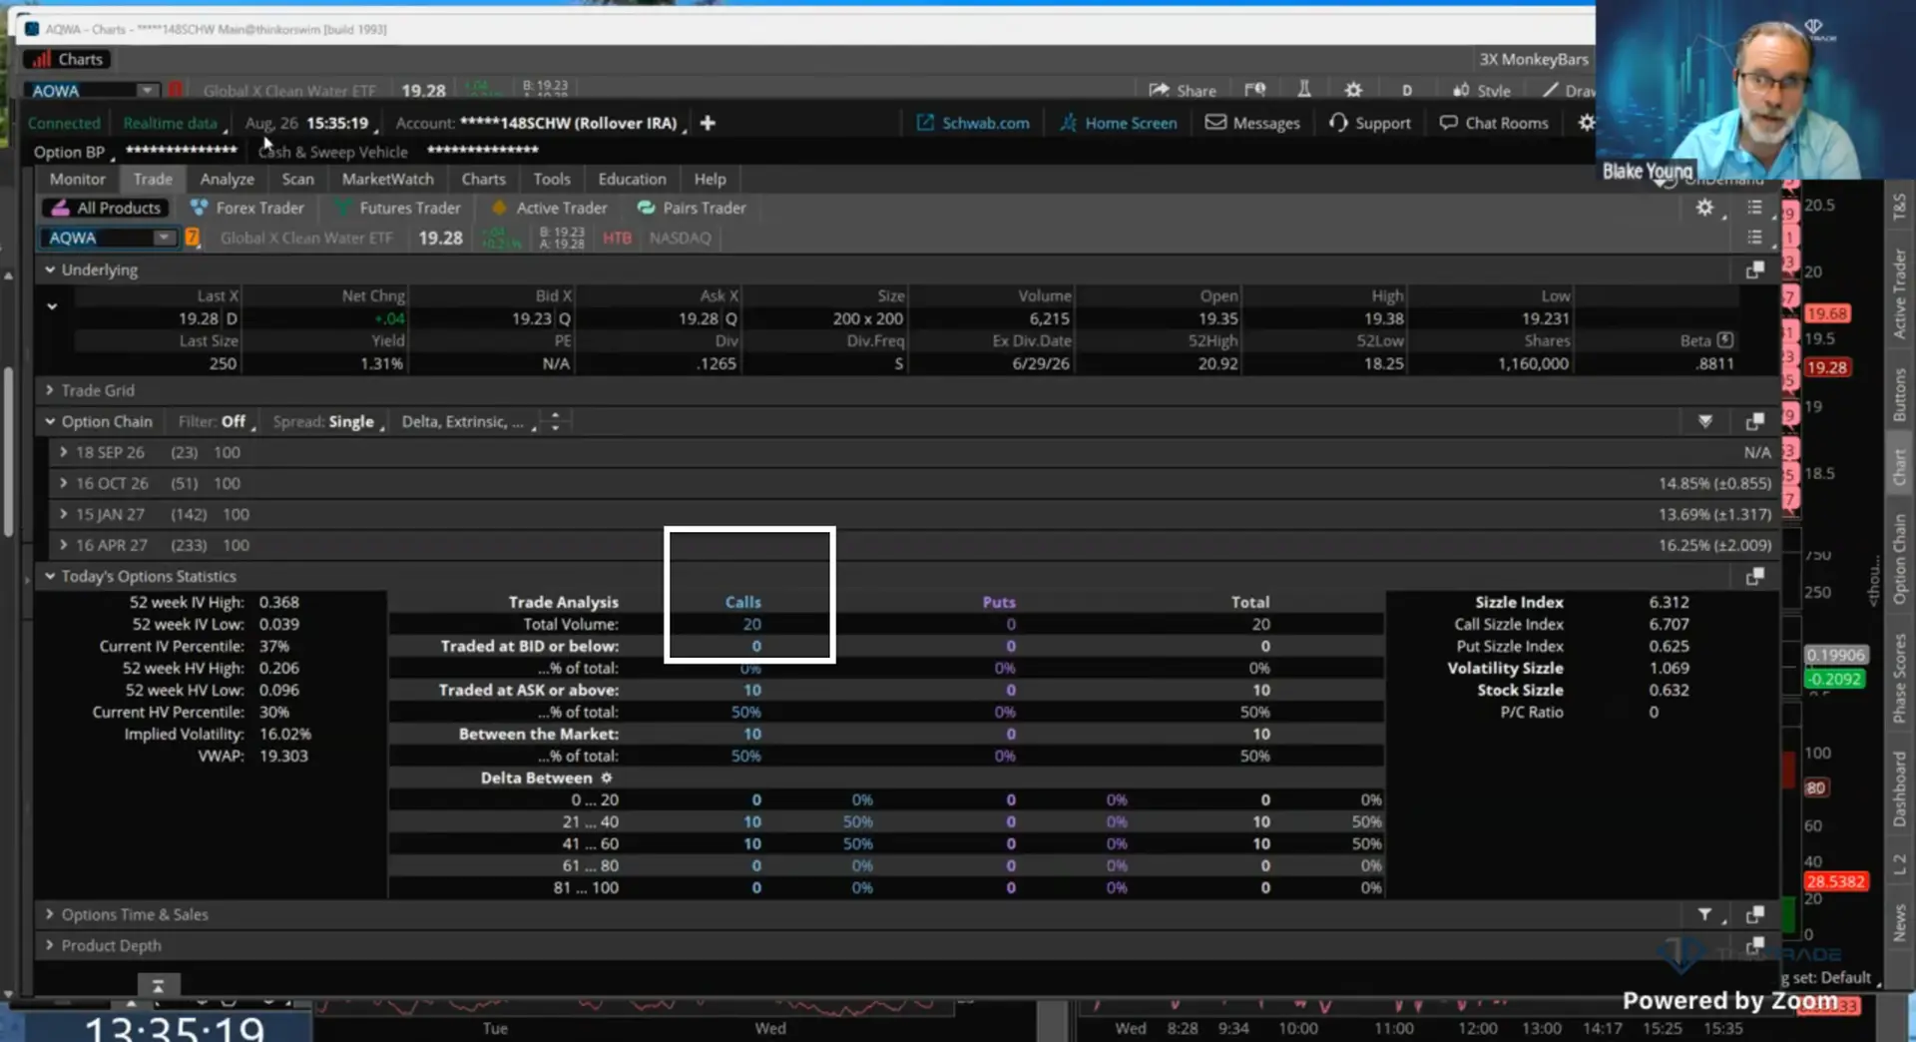Collapse the Underlying section

pyautogui.click(x=50, y=269)
